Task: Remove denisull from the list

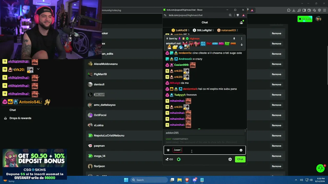Action: (276, 85)
